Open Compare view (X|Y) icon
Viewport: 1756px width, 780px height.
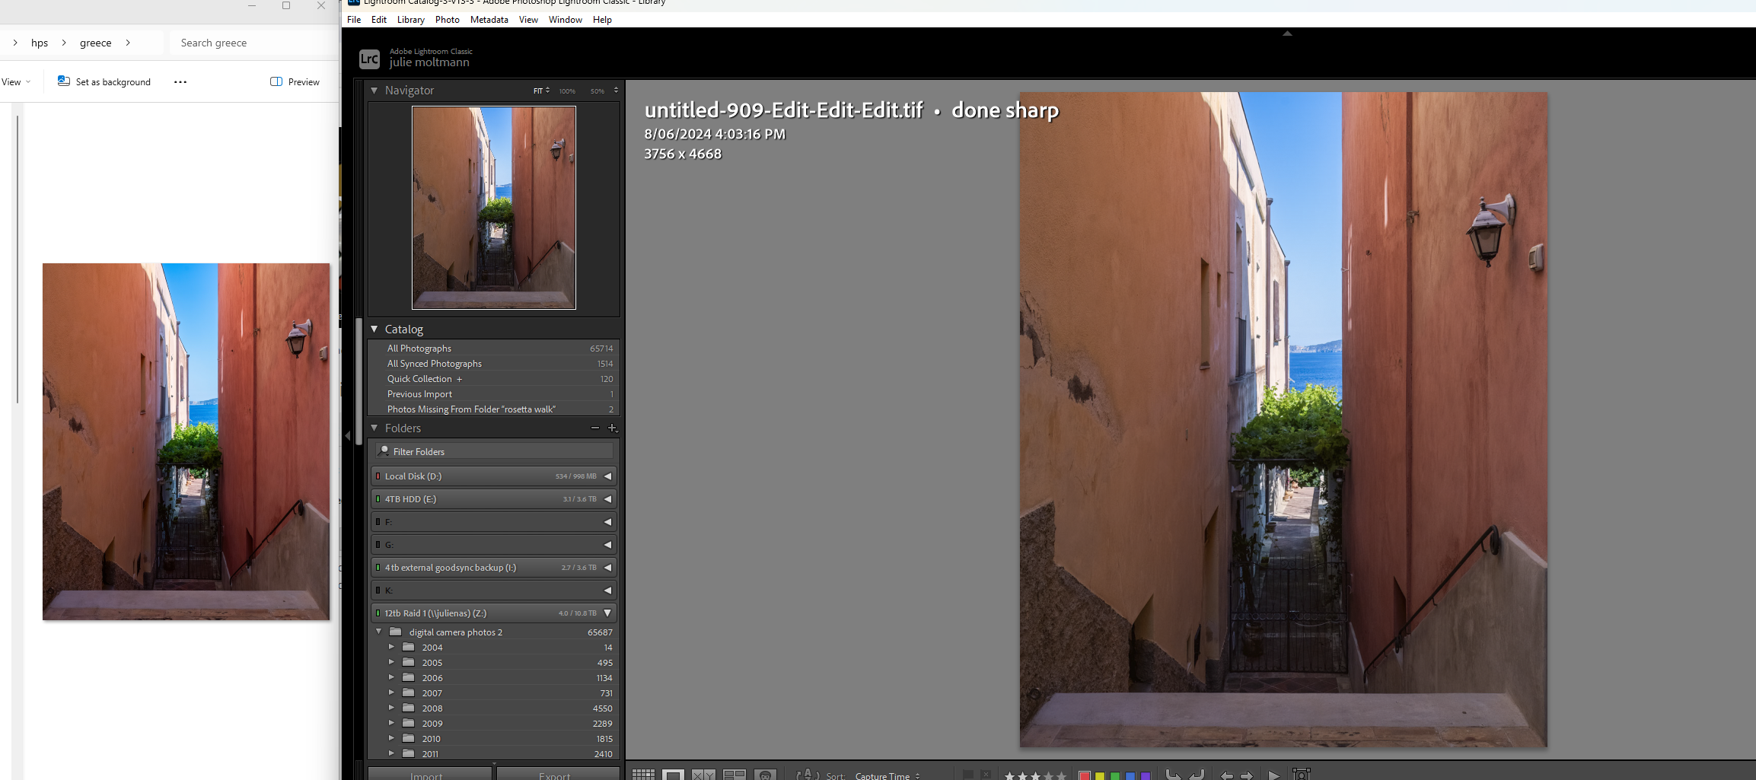coord(703,775)
